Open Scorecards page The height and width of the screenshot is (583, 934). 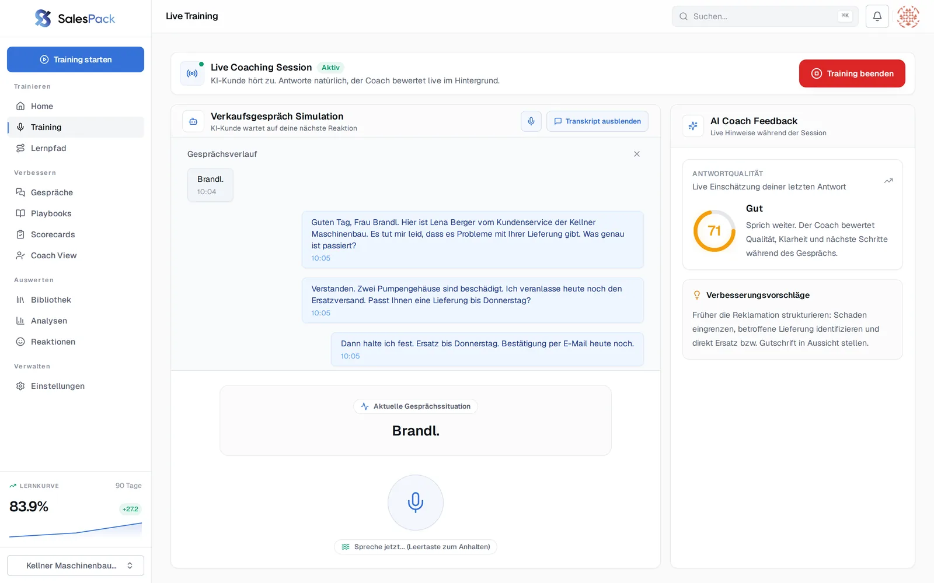tap(75, 234)
